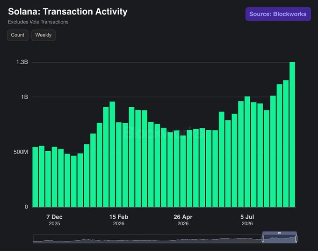
Task: Select the right handle of the range navigator
Action: (x=296, y=239)
